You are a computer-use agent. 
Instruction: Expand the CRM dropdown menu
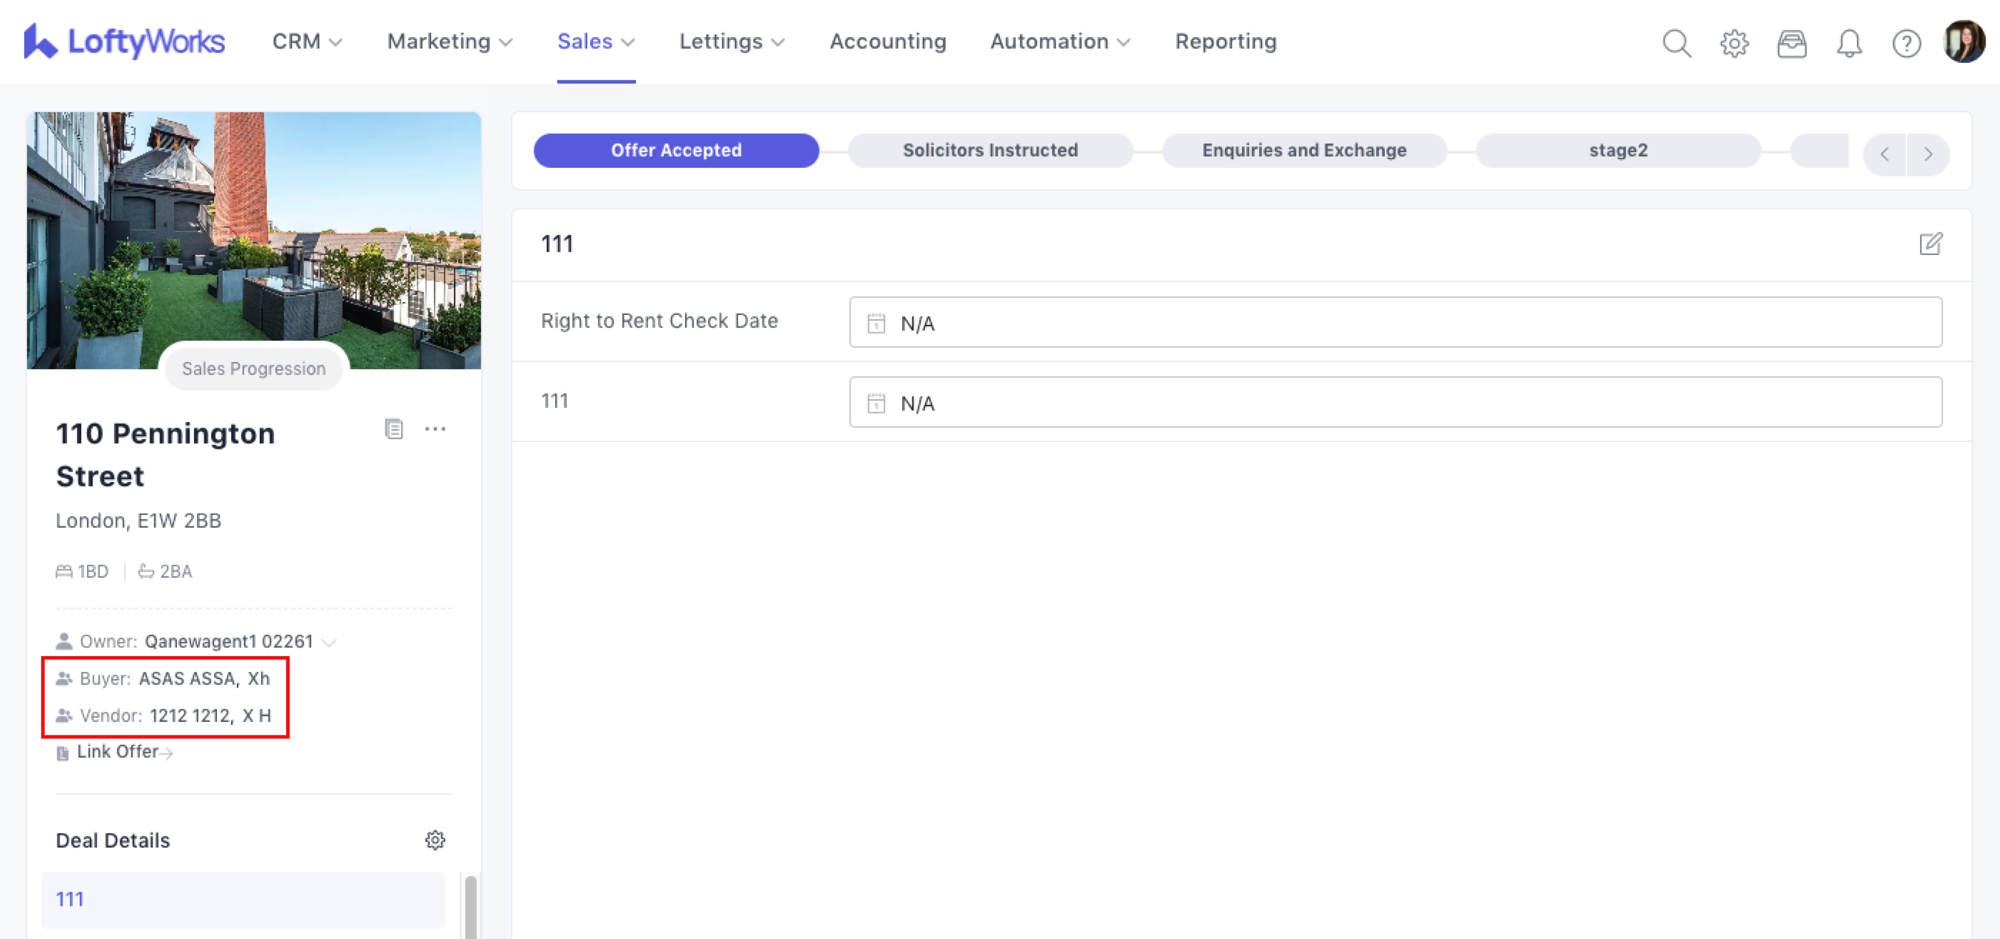[307, 41]
